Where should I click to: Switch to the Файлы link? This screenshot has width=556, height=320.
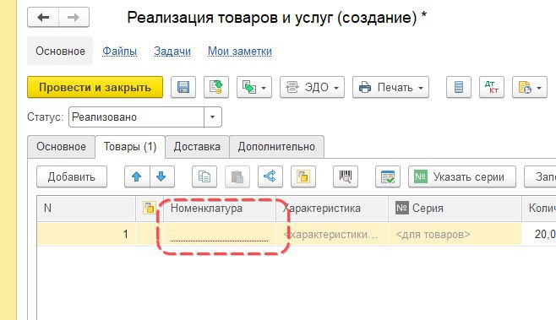tap(119, 51)
